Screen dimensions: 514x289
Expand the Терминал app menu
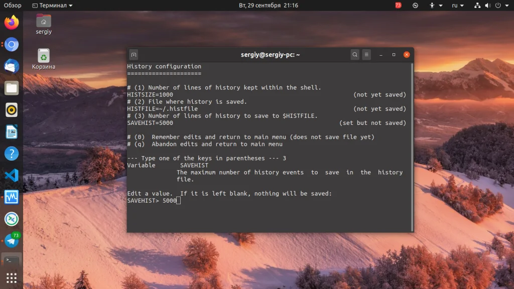pos(52,6)
